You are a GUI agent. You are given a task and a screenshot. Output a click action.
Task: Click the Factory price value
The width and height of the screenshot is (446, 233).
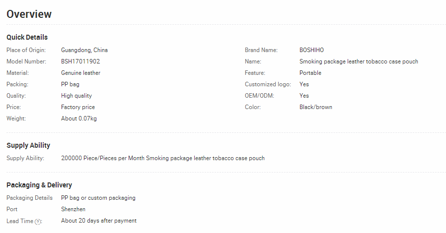(78, 107)
